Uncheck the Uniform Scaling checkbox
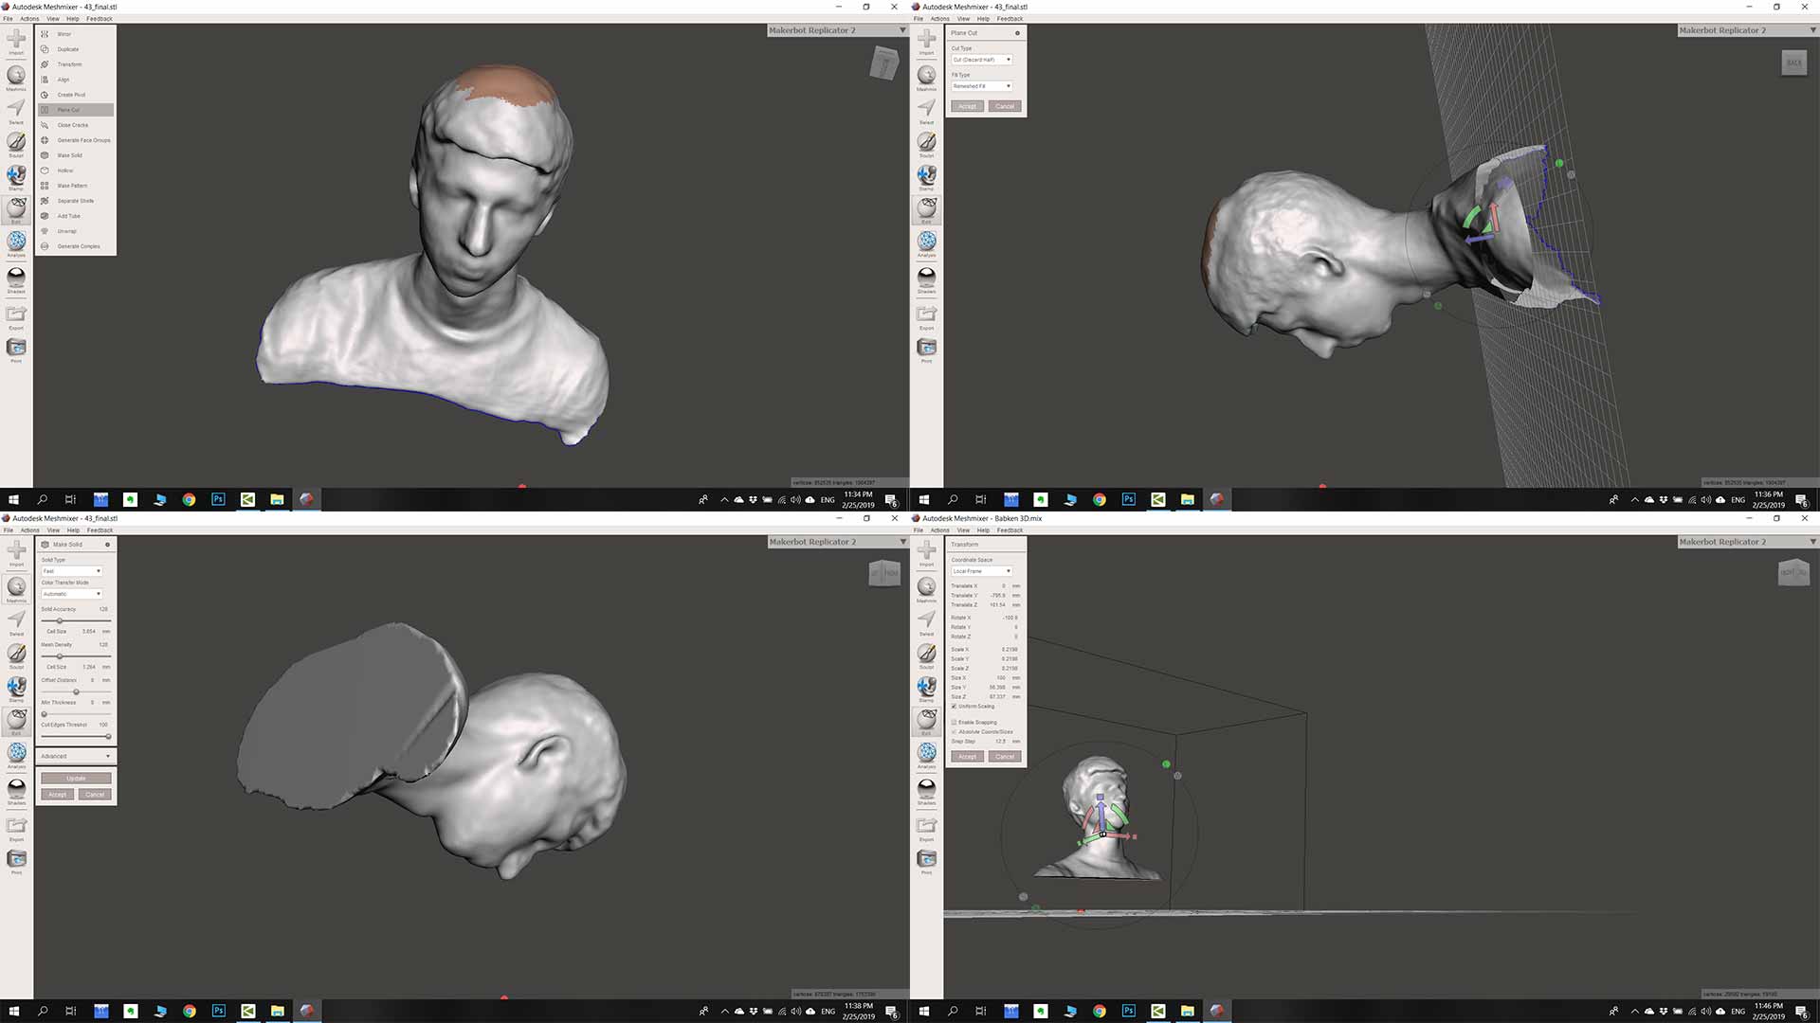The image size is (1820, 1023). point(954,707)
